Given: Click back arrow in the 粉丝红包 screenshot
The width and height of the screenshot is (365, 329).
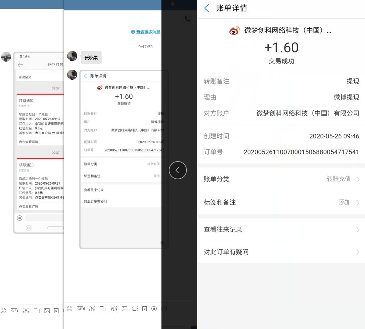Looking at the screenshot, I should click(x=20, y=65).
